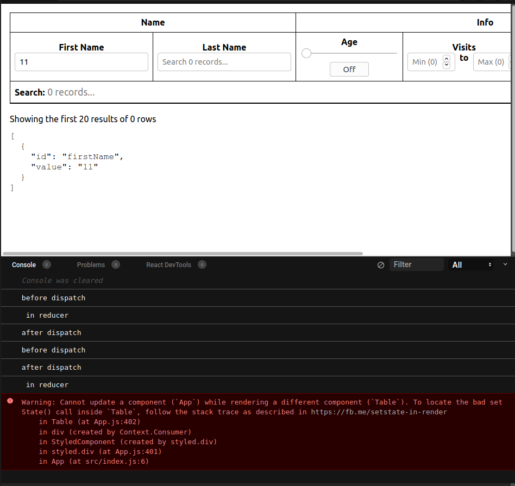Switch to the Console tab

click(24, 264)
